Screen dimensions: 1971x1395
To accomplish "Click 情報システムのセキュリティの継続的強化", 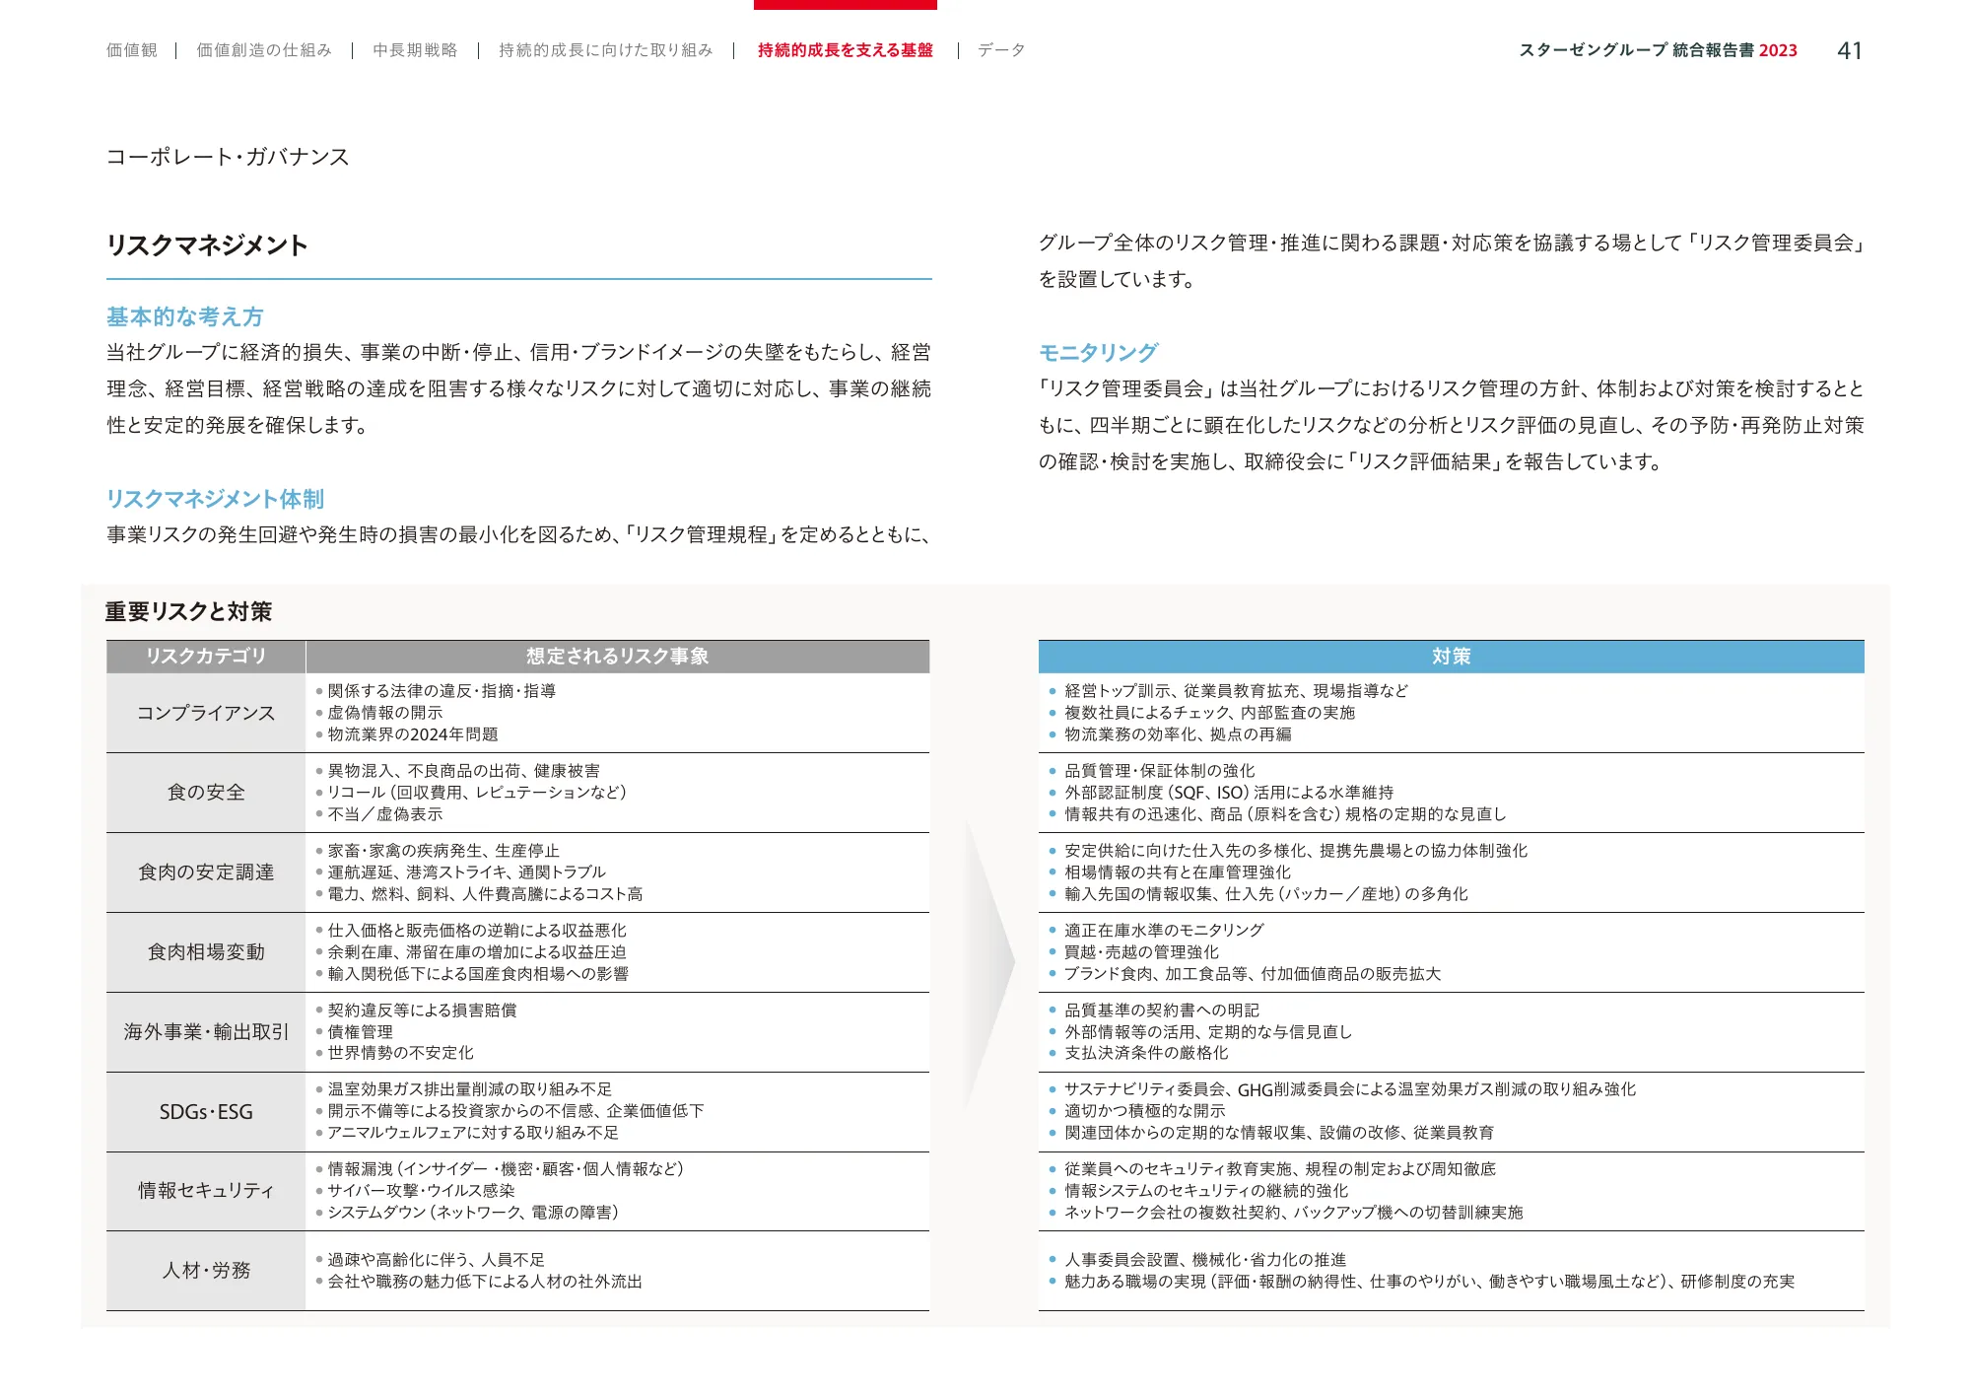I will click(1206, 1191).
